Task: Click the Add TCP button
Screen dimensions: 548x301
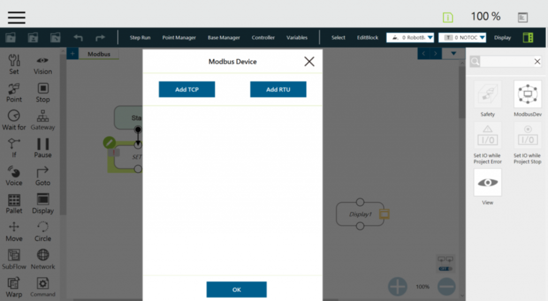Action: coord(187,89)
